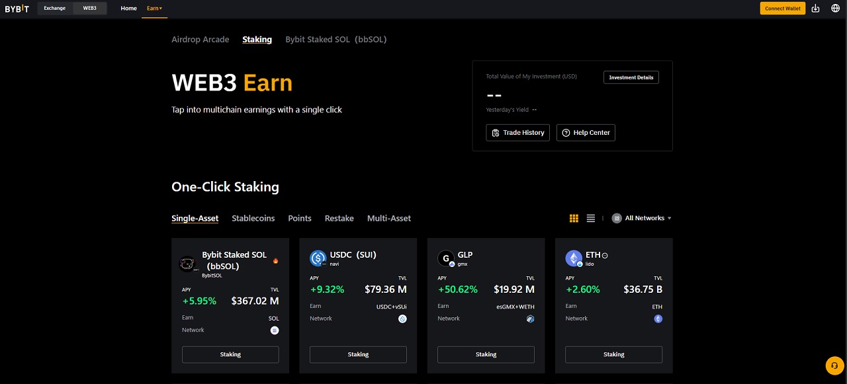Screen dimensions: 847x384
Task: Click the Trade History clipboard icon
Action: point(496,132)
